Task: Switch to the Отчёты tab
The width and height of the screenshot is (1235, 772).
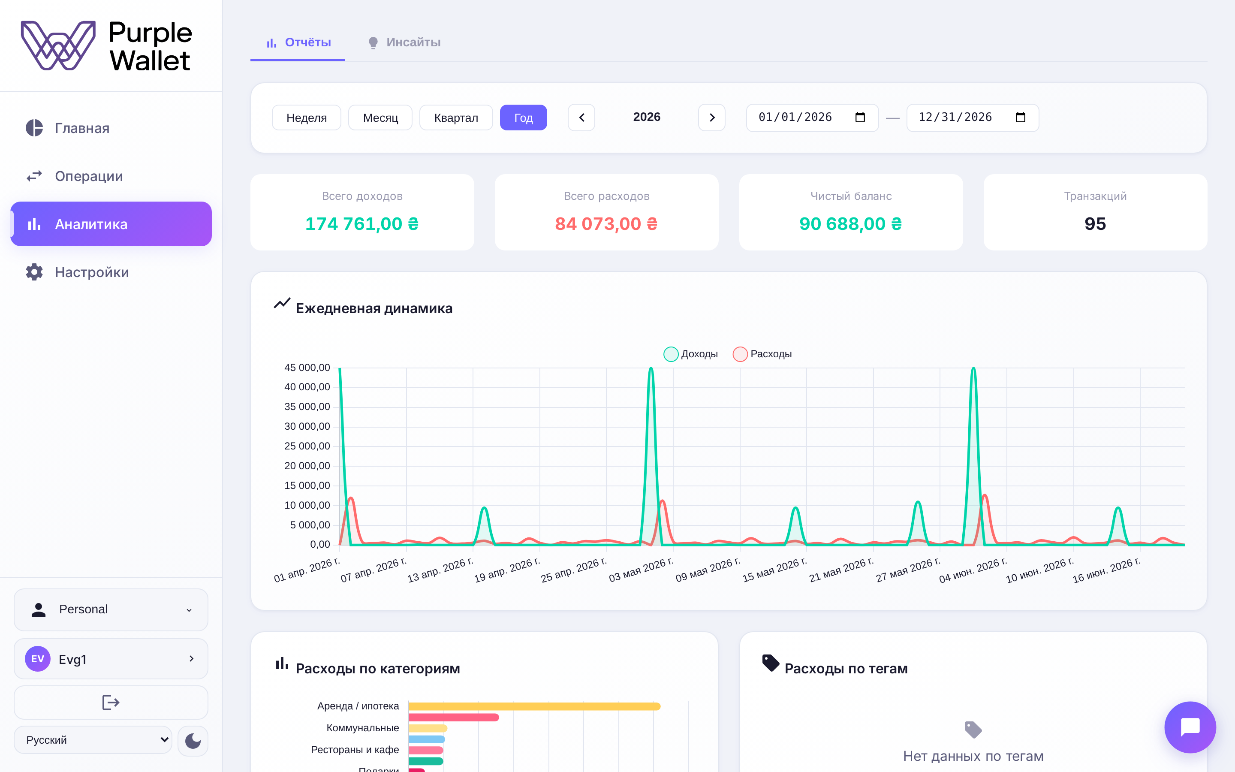Action: click(298, 43)
